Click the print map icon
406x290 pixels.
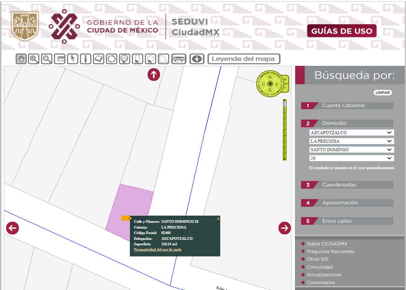(179, 59)
